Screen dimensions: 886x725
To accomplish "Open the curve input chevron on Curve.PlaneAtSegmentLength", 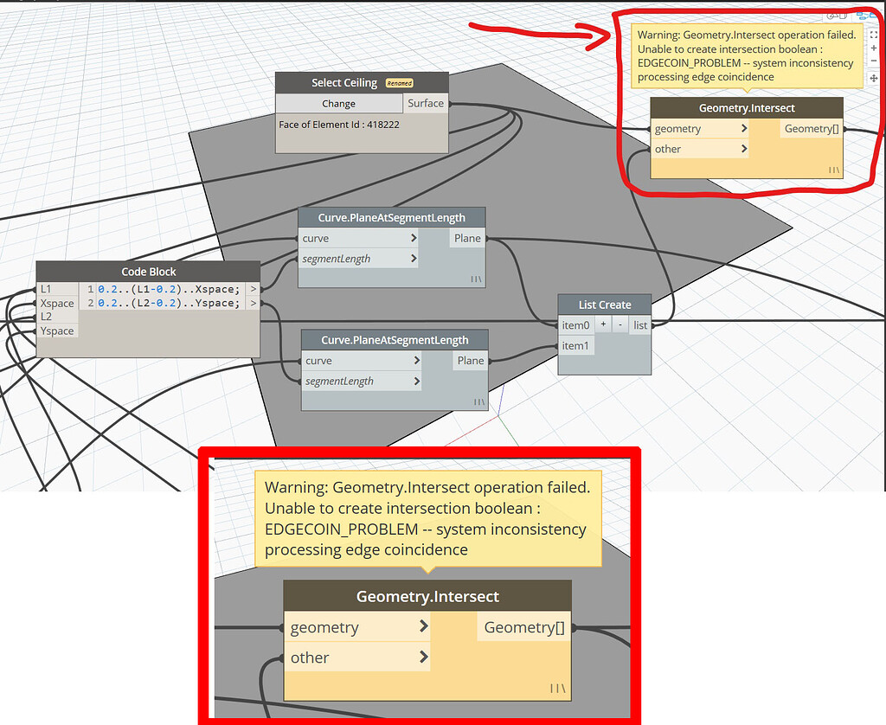I will [x=414, y=238].
